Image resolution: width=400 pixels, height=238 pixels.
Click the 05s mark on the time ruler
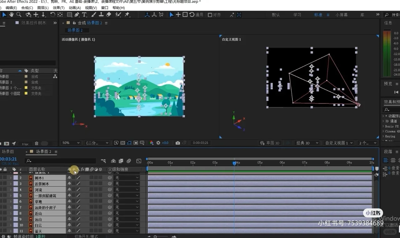pos(260,162)
